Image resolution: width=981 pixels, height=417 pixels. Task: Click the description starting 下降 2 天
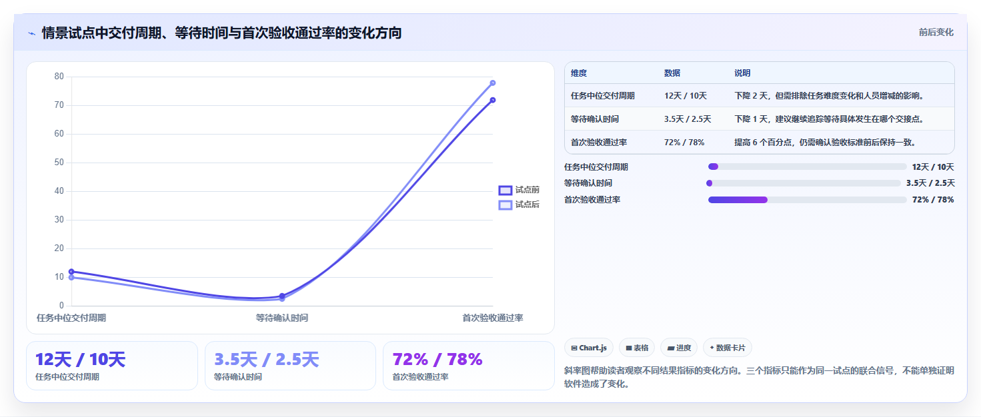click(829, 96)
